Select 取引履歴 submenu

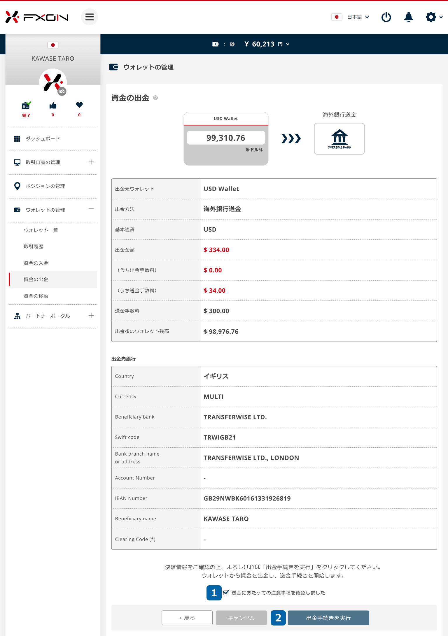[34, 247]
